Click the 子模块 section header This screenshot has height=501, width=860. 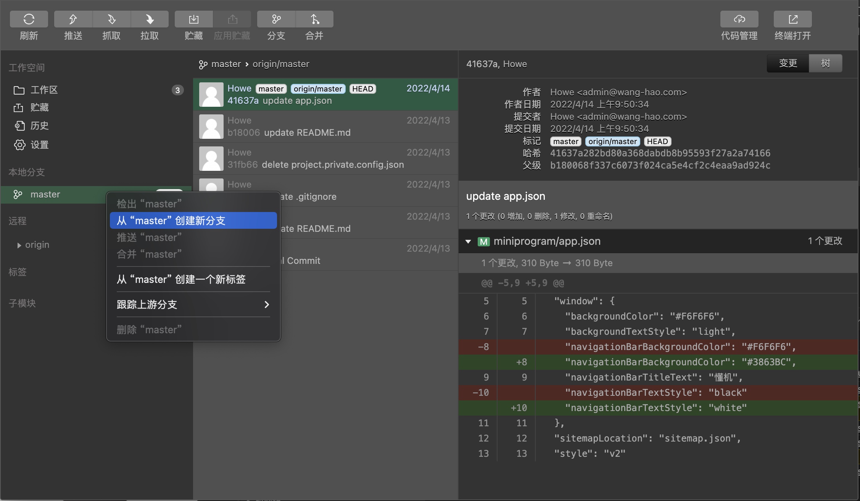(22, 303)
